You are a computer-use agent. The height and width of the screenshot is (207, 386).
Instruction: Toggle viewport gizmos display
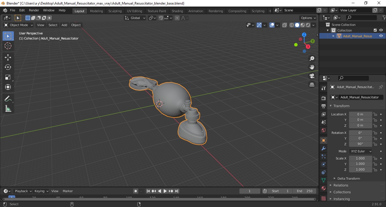[259, 25]
